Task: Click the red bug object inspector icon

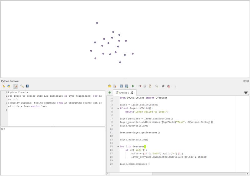Action: pyautogui.click(x=168, y=86)
